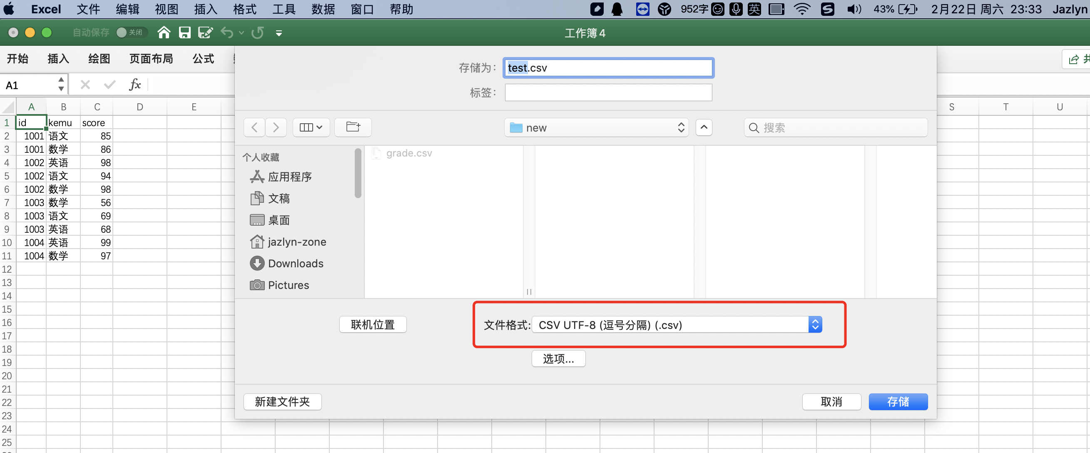1090x453 pixels.
Task: Click the new folder icon in dialog toolbar
Action: pos(353,127)
